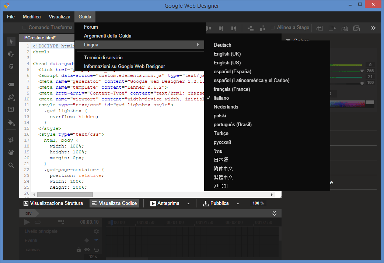Viewport: 384px width, 263px height.
Task: Select the 3D object rotate tool
Action: [11, 54]
